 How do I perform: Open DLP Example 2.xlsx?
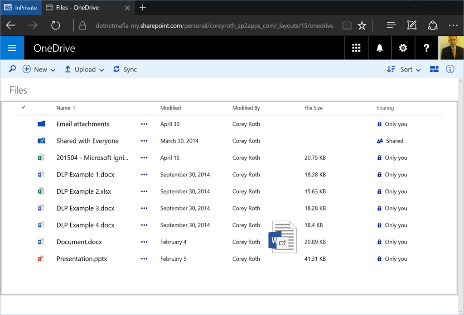point(84,191)
